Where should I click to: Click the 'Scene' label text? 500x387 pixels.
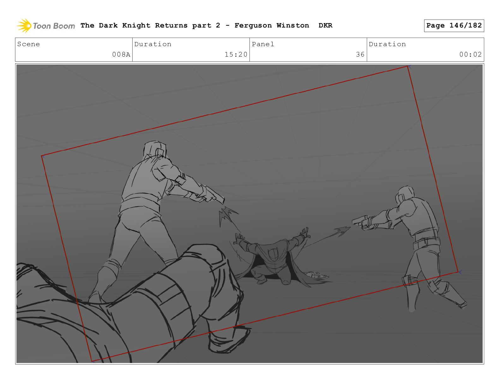click(x=29, y=44)
